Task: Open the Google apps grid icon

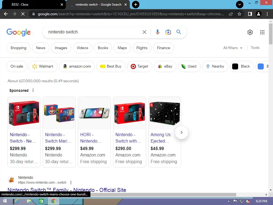Action: 262,32
